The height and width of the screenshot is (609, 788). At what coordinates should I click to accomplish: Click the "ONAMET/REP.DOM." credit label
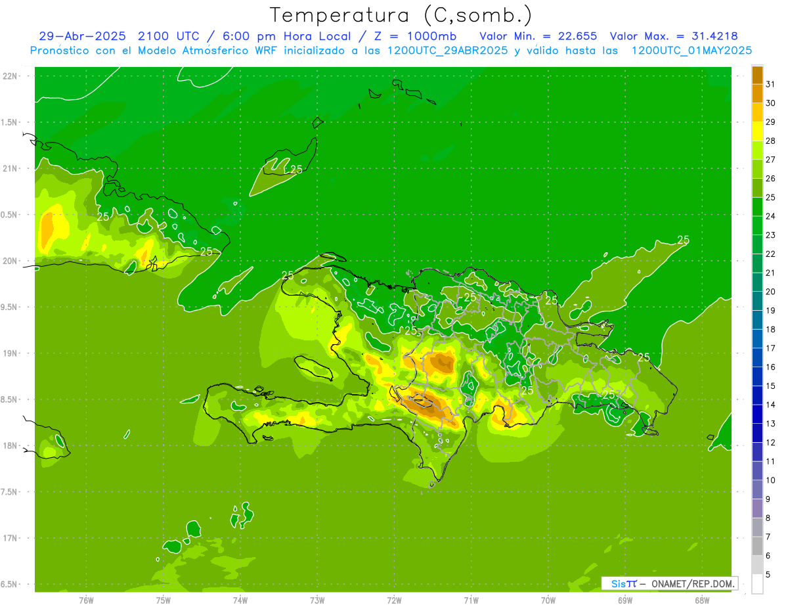pos(691,583)
